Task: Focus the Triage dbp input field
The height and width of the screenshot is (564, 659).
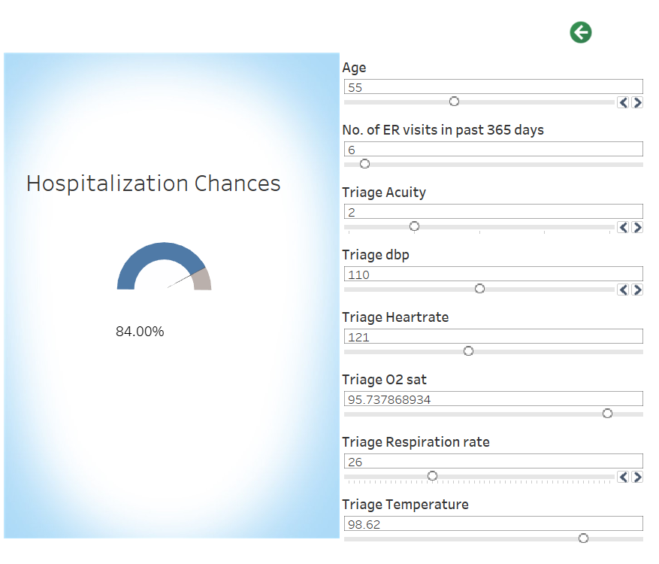Action: 494,274
